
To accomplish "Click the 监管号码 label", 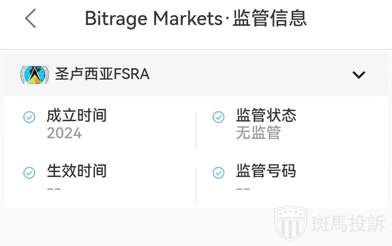I will point(266,171).
